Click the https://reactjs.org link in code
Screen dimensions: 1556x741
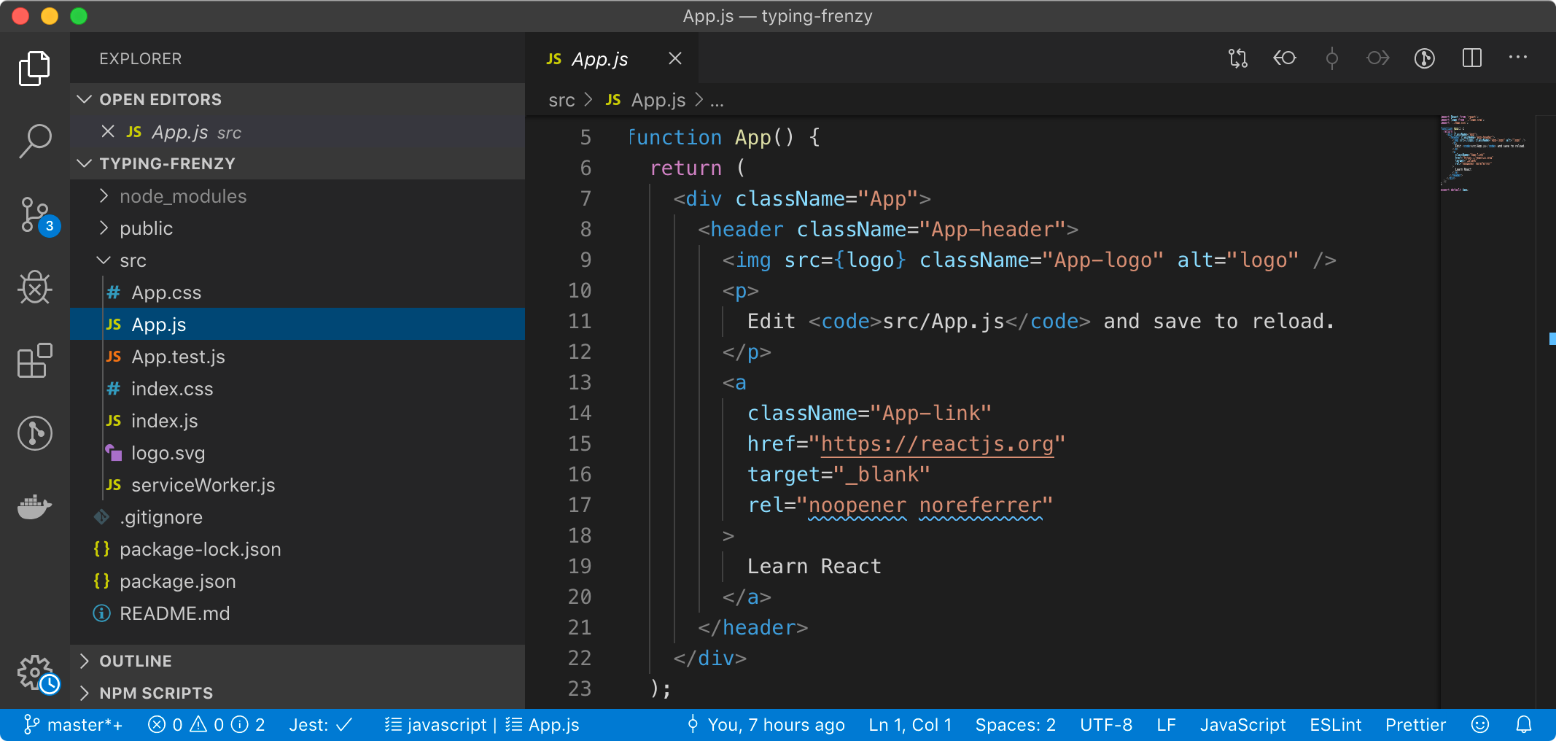tap(937, 443)
